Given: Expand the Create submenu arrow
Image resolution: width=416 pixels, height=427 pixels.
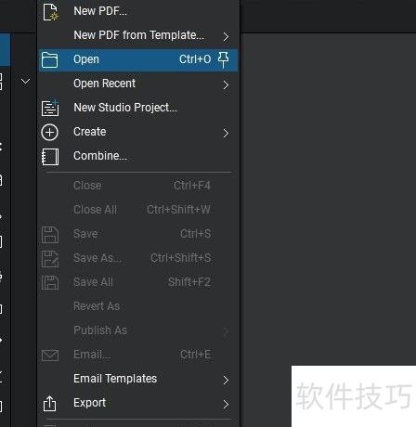Looking at the screenshot, I should click(x=226, y=134).
